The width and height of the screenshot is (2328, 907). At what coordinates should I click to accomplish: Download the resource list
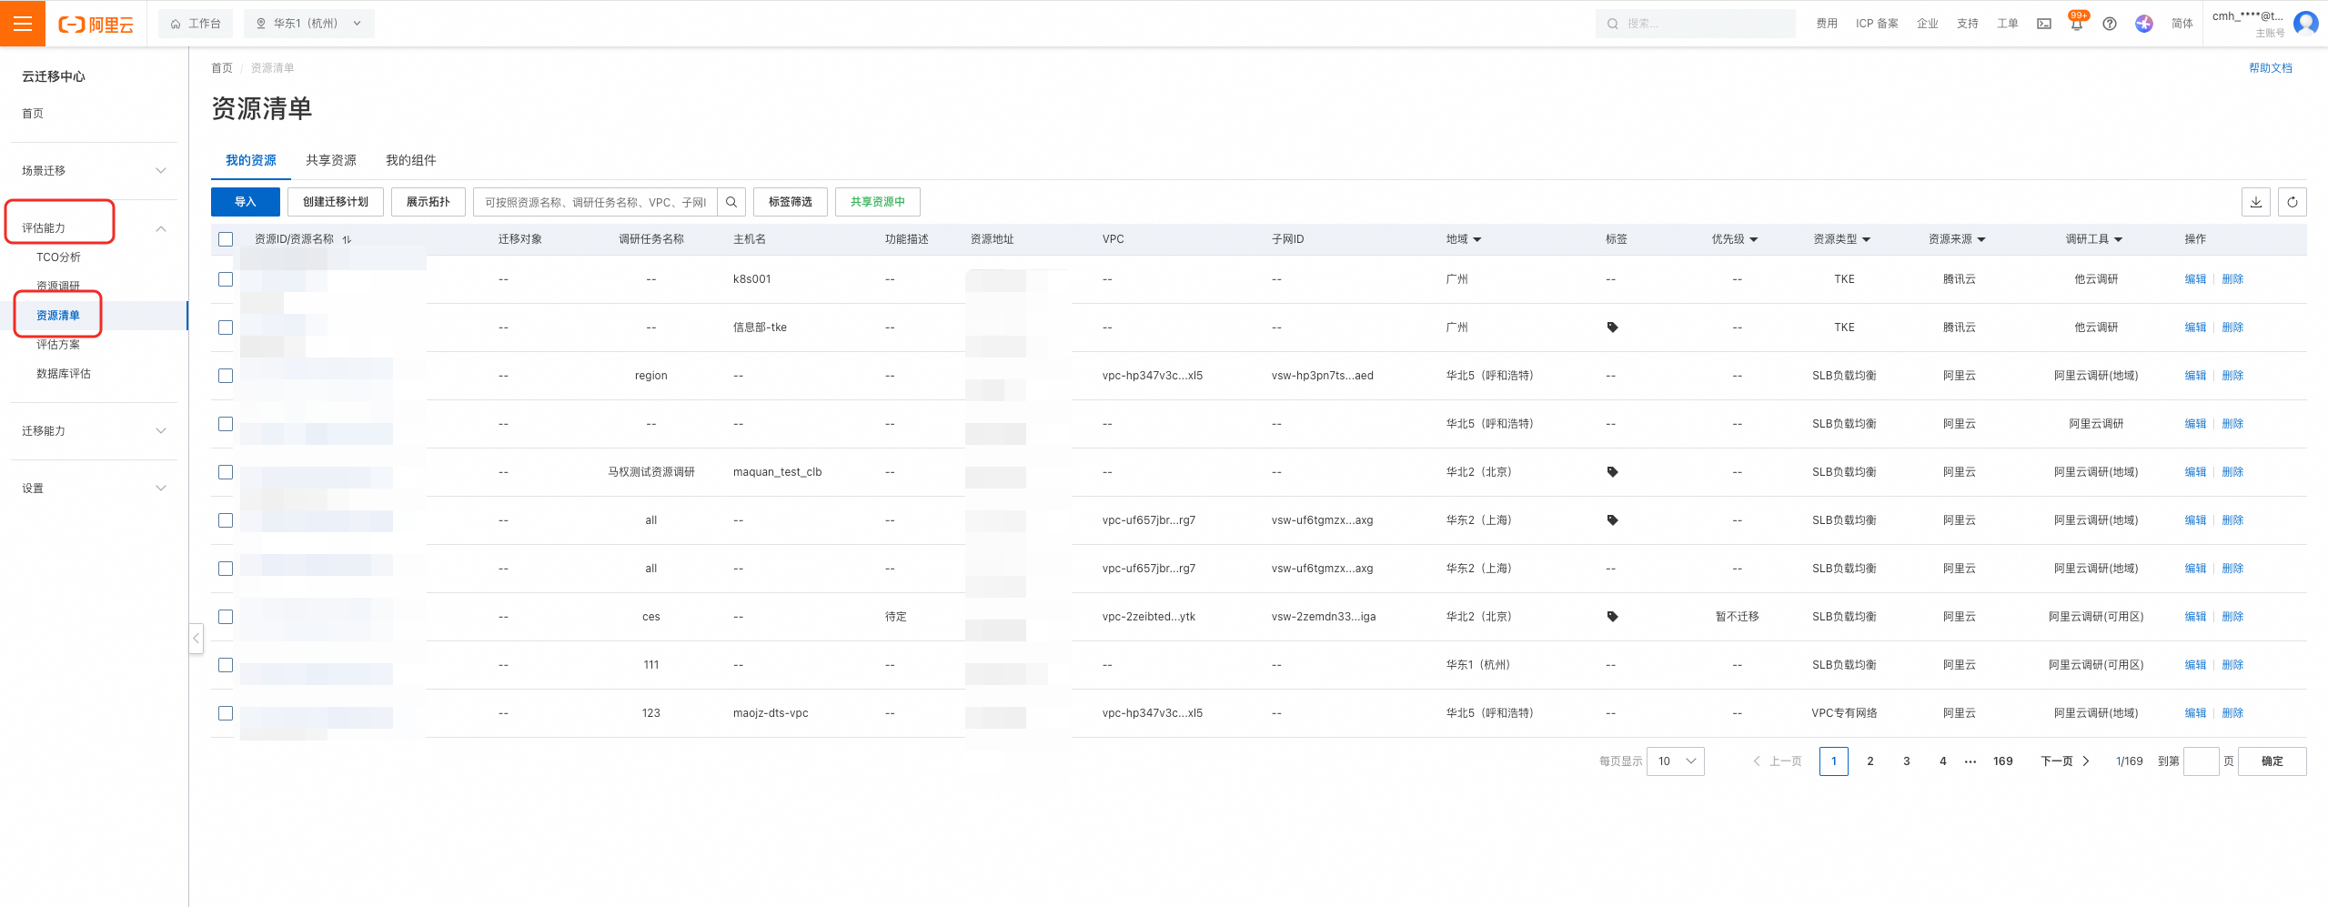pyautogui.click(x=2256, y=202)
